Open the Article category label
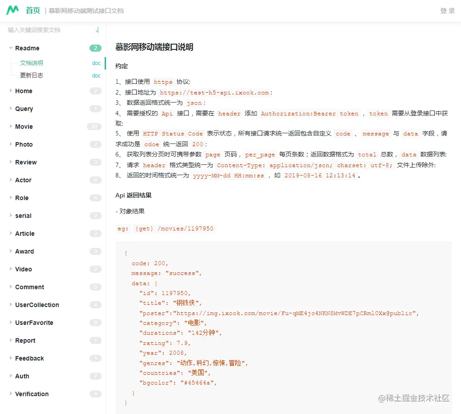The height and width of the screenshot is (414, 461). (x=24, y=234)
